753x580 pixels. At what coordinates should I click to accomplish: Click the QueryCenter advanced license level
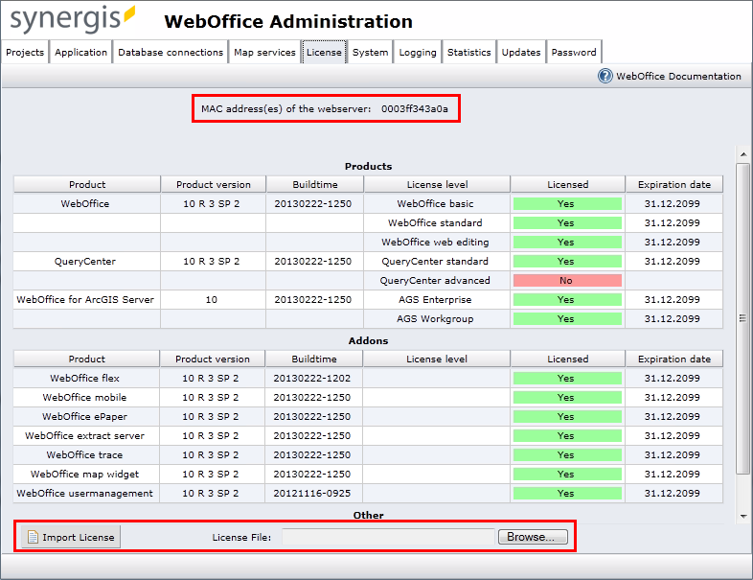[x=435, y=281]
